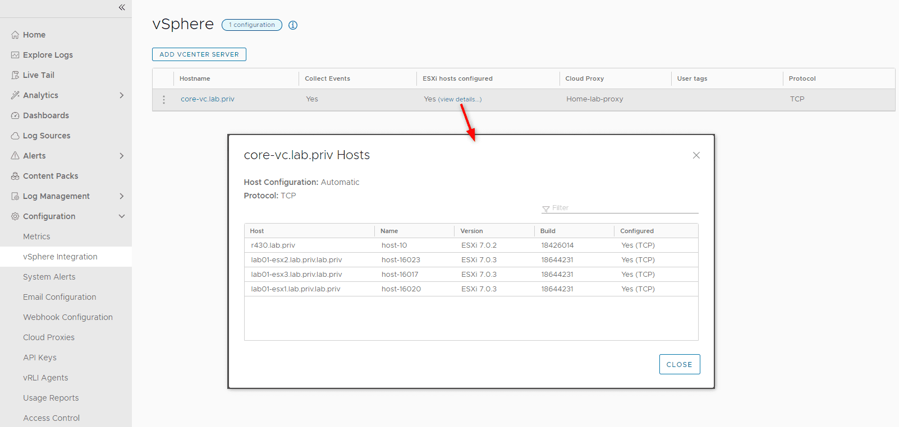Collapse the Configuration submenu chevron
This screenshot has height=427, width=899.
[122, 216]
